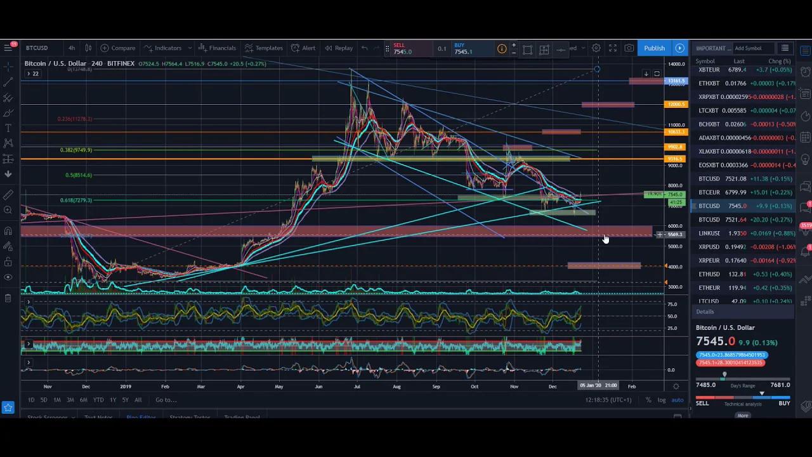Toggle watchlist view options icon
Screen dimensions: 812x457
click(x=785, y=48)
